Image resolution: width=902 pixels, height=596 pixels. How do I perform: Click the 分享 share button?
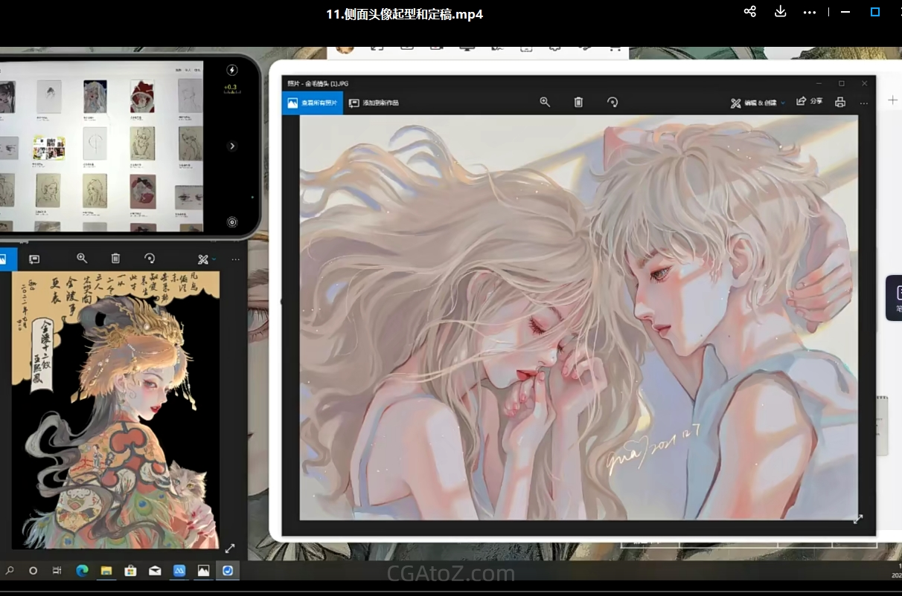pos(809,102)
